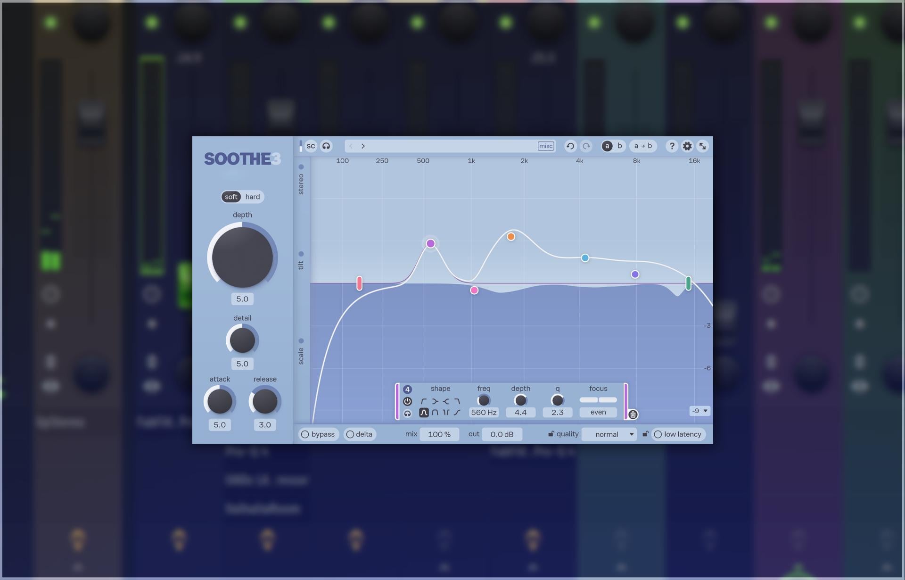The height and width of the screenshot is (580, 905).
Task: Click the band number 4 badge
Action: point(407,389)
